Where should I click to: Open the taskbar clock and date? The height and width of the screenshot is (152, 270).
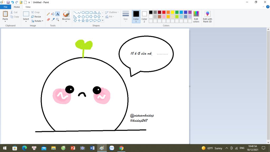pyautogui.click(x=253, y=148)
